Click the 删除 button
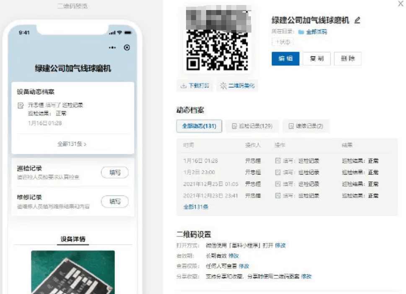The height and width of the screenshot is (294, 406). tap(348, 59)
